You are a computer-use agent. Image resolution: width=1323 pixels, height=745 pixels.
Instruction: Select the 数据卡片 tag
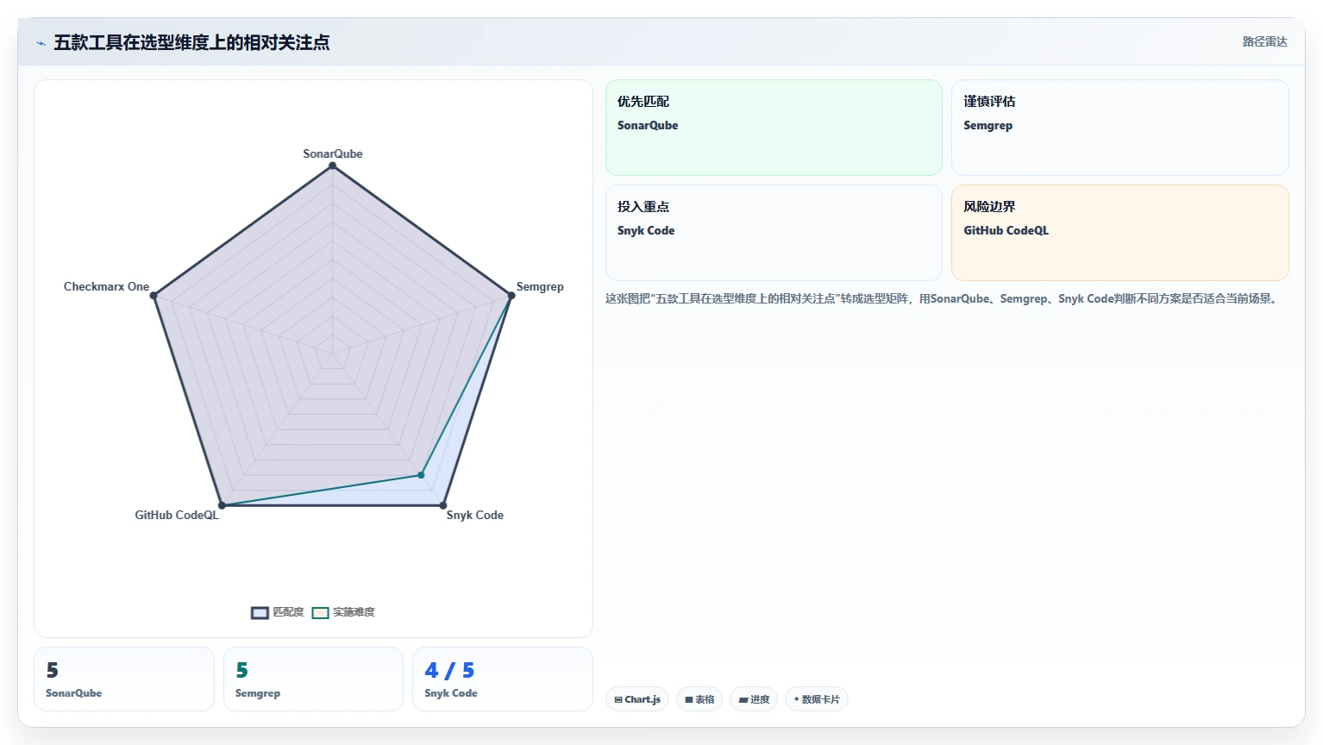tap(817, 699)
